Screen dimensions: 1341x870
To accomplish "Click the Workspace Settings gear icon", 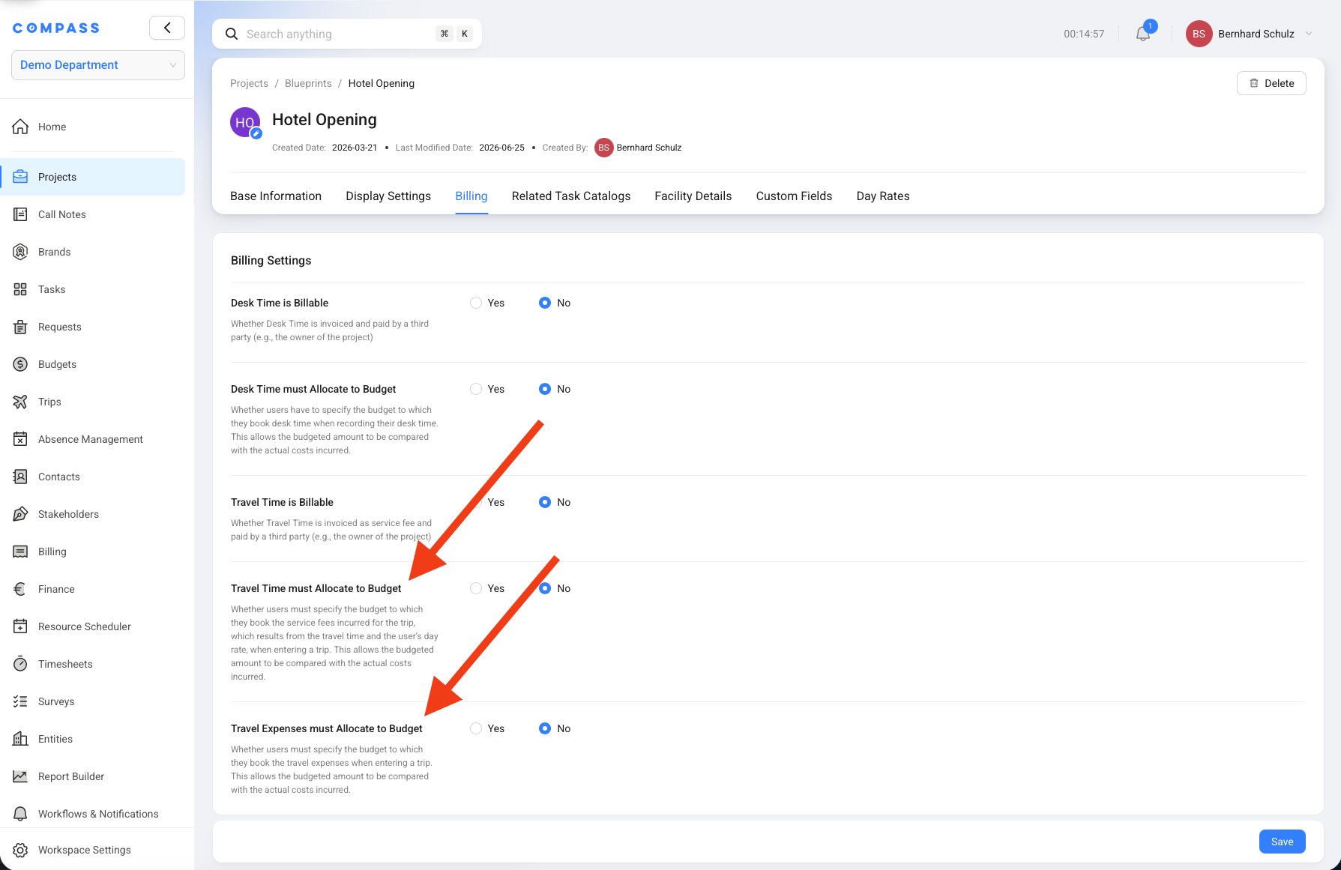I will [20, 850].
